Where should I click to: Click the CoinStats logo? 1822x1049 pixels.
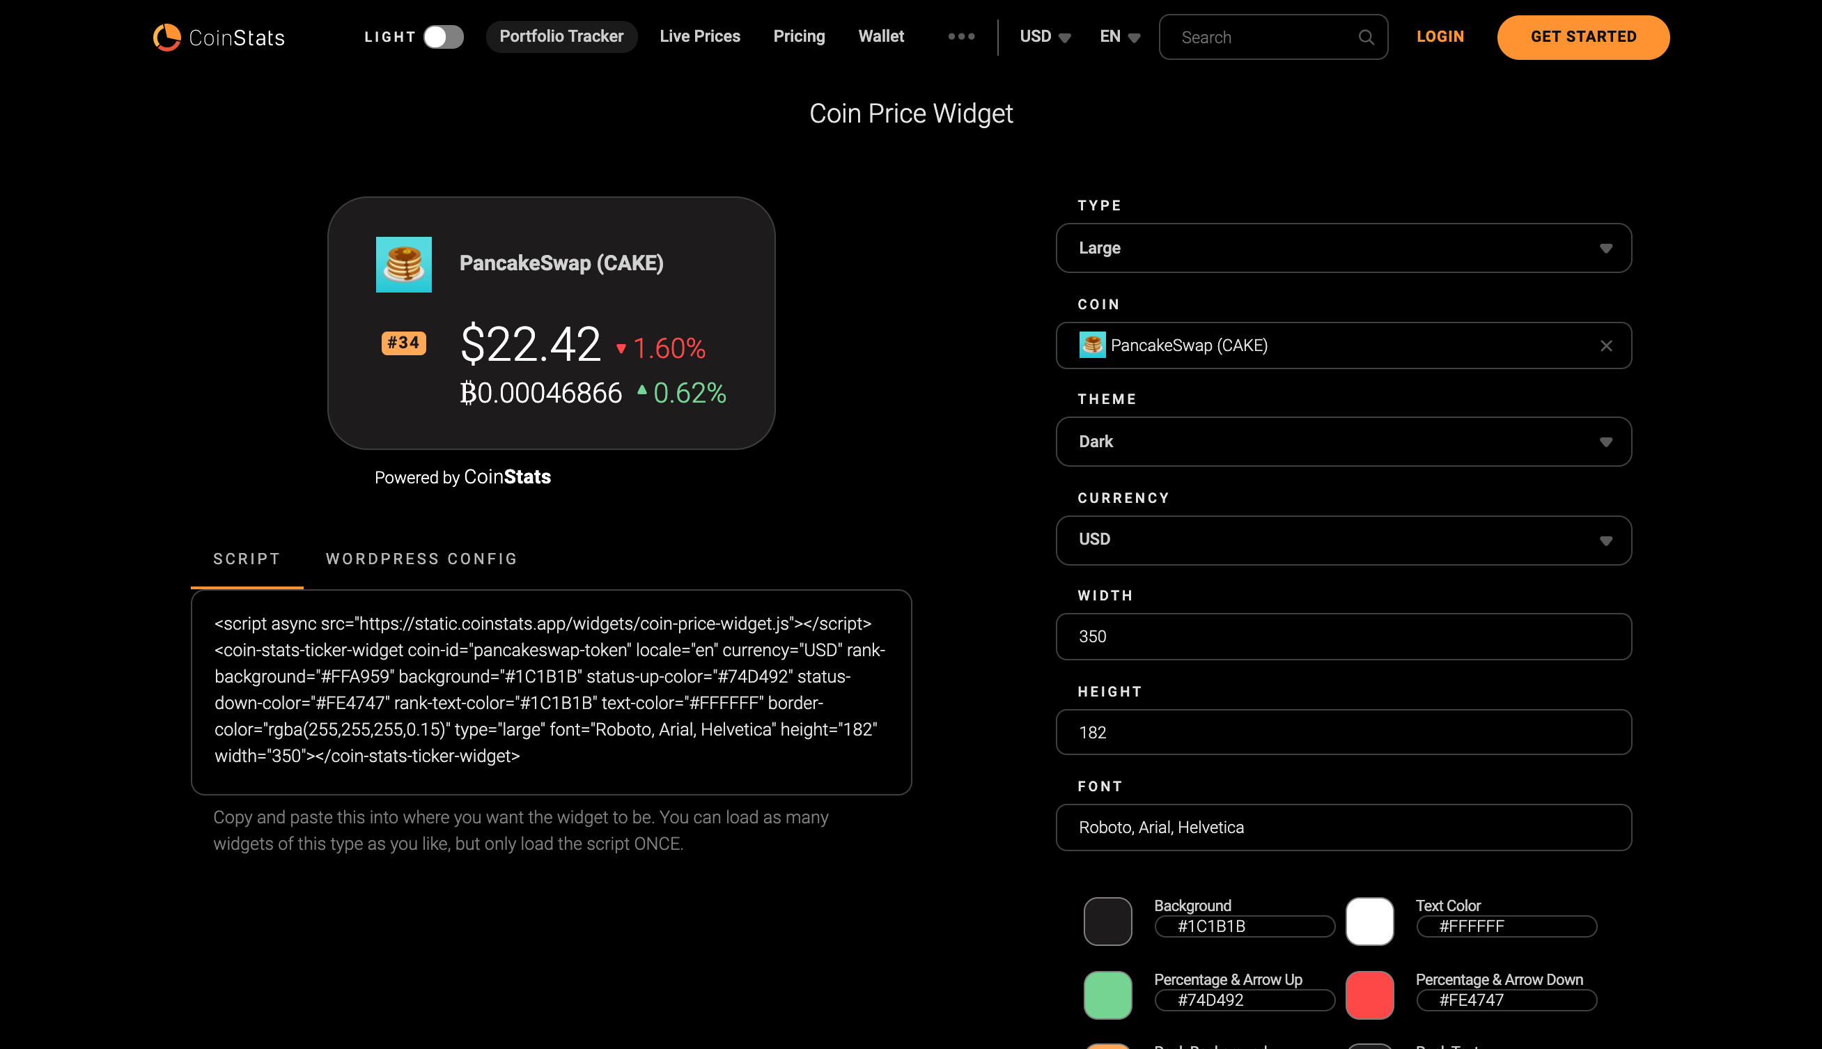click(219, 37)
